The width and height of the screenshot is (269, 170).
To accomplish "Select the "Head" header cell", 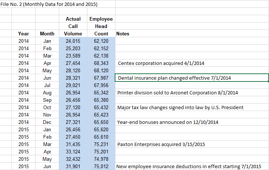I will tap(101, 26).
